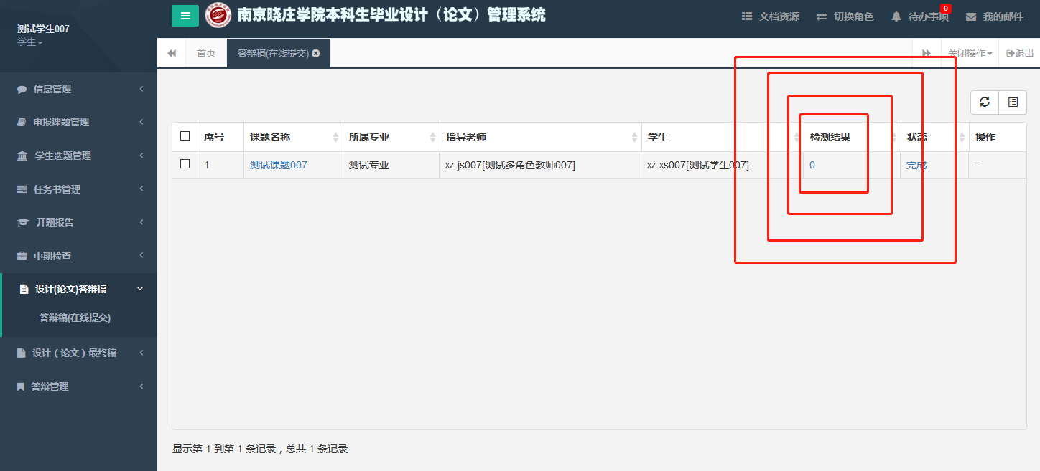Open the 关闭操作 dropdown
The image size is (1040, 471).
point(970,53)
